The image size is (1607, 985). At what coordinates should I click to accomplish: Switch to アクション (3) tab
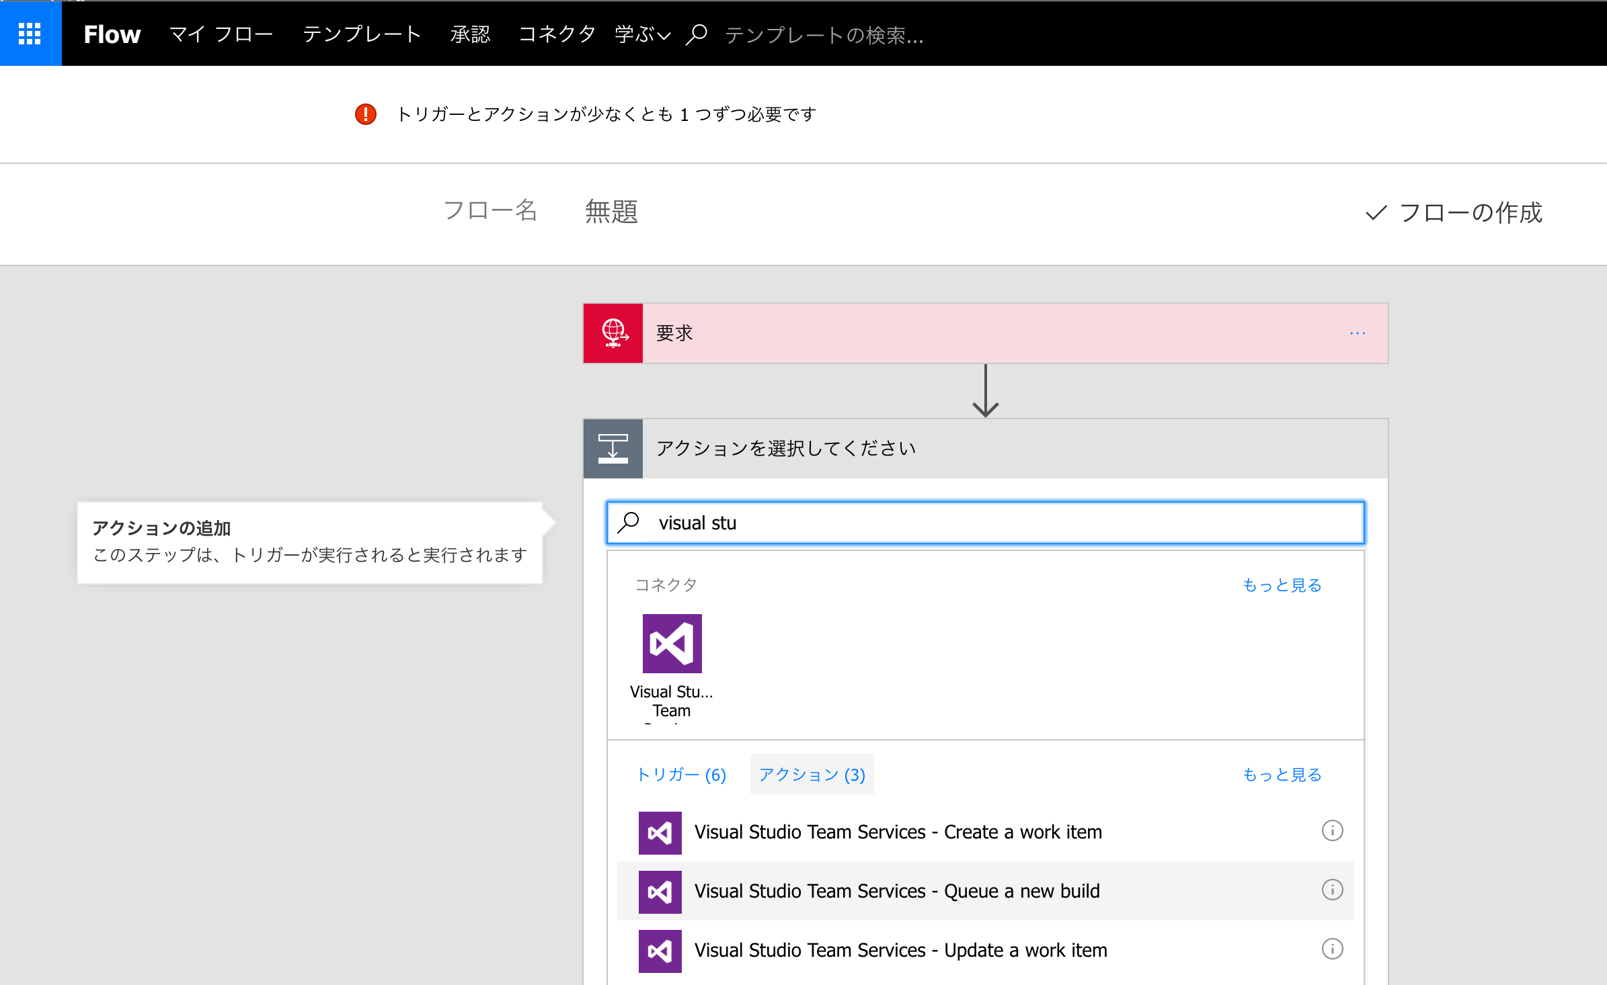(x=812, y=775)
